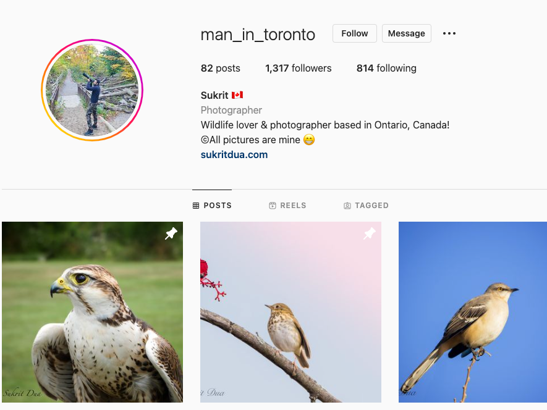Open the falcon photo post
The image size is (547, 410).
93,312
